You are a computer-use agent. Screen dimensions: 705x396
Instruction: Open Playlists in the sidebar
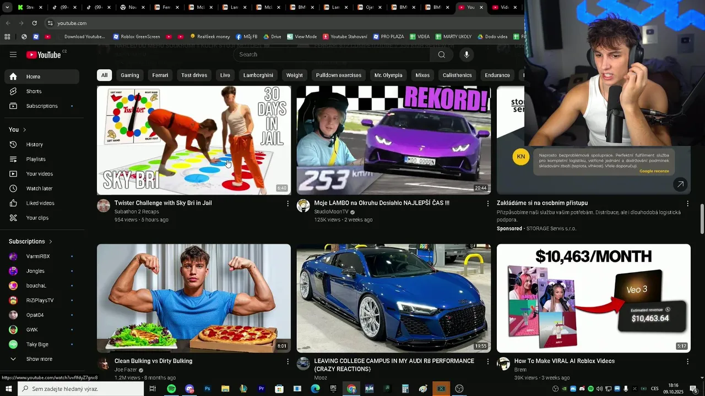tap(42, 159)
